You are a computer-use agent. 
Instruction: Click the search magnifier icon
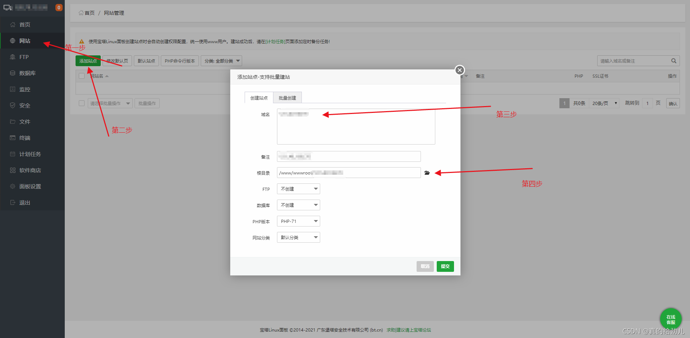coord(673,61)
